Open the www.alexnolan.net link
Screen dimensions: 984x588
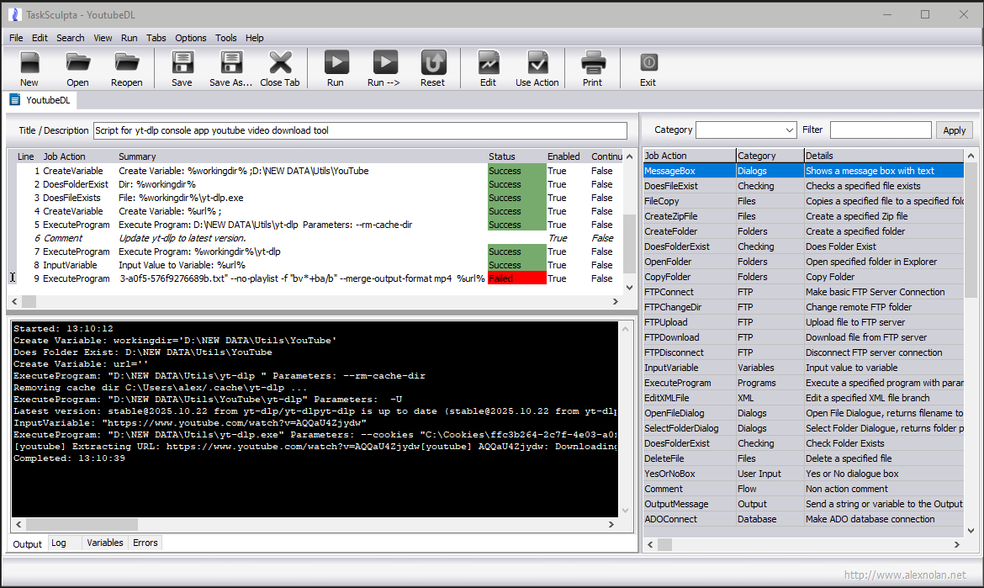pos(905,576)
